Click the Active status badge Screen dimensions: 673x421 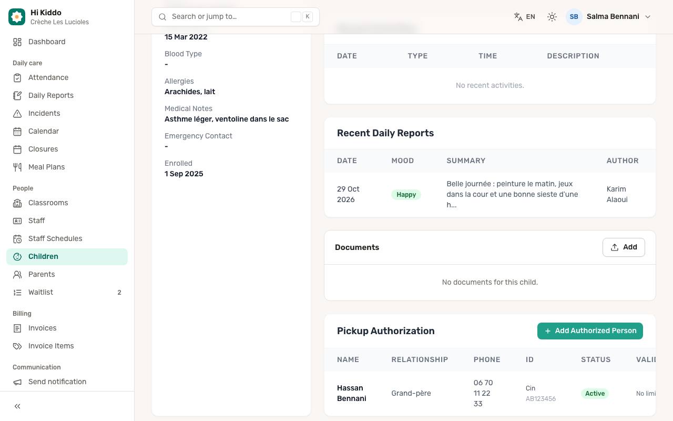coord(595,394)
